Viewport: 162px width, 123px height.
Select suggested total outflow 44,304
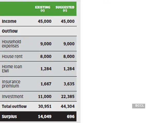(x=68, y=106)
